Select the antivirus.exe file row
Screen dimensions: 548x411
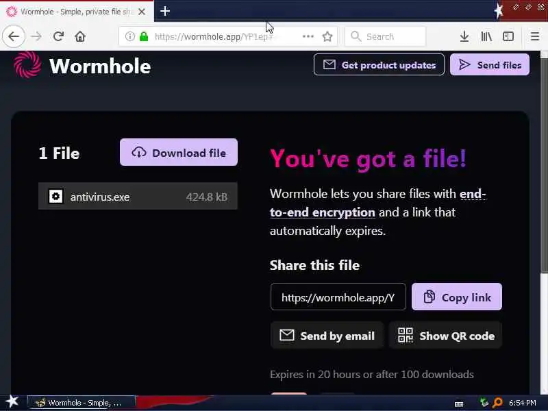click(x=138, y=197)
